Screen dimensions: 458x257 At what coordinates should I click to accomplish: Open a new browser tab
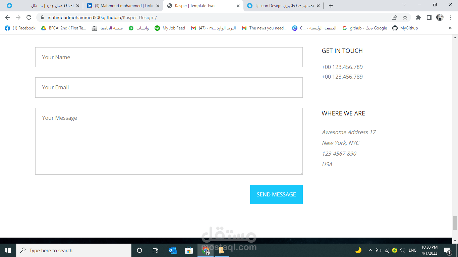[331, 6]
